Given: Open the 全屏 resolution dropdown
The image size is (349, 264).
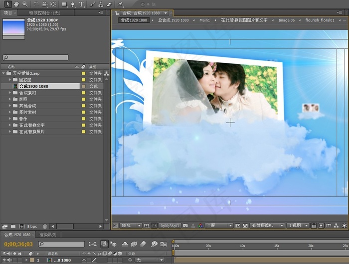Looking at the screenshot, I should click(x=219, y=226).
